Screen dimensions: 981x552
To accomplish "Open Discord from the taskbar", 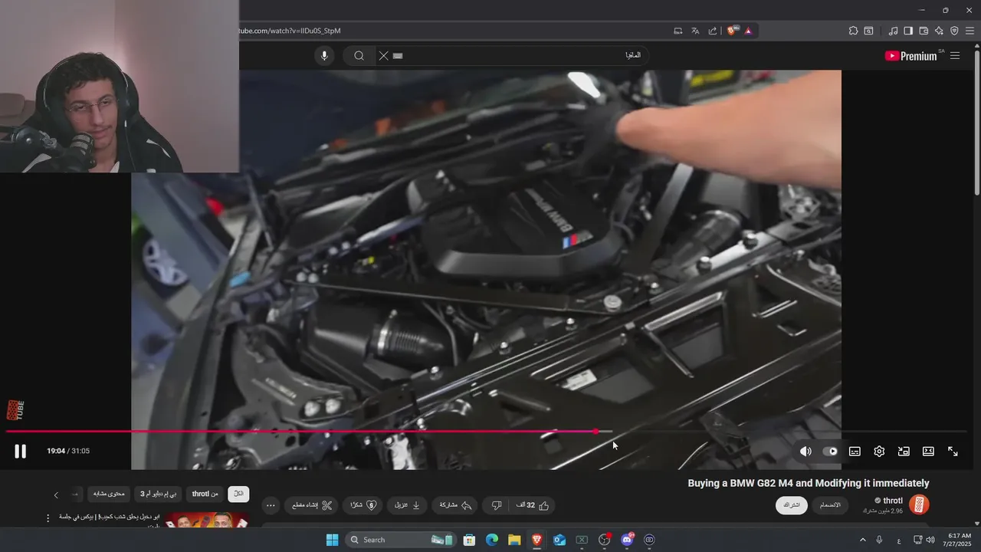I will [627, 540].
